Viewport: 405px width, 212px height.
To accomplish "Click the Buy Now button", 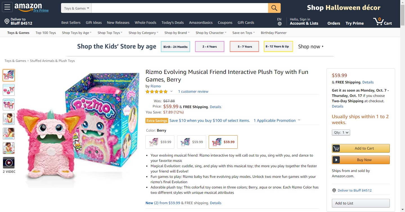I will 361,160.
